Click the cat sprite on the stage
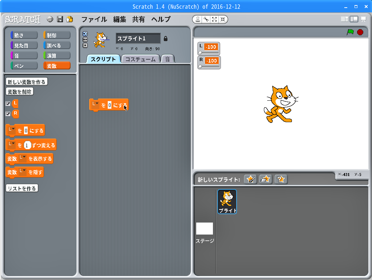The image size is (372, 280). tap(281, 104)
